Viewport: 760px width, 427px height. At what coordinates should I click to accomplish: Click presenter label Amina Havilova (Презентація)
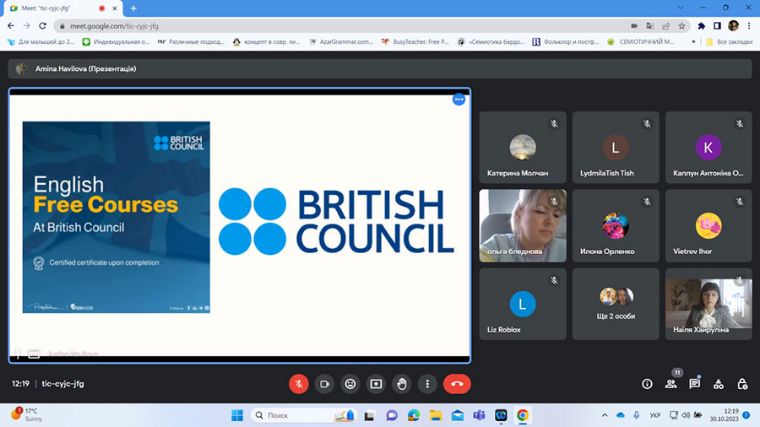(x=85, y=68)
